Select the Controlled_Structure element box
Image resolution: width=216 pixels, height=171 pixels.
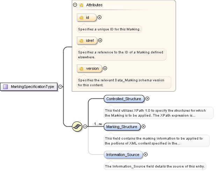tap(124, 99)
